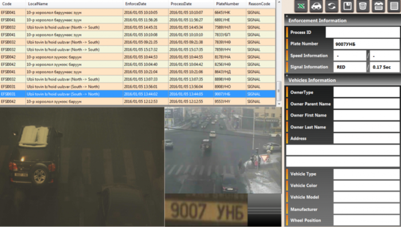Click the Plate Number field showing 9007УНБ

(x=366, y=44)
